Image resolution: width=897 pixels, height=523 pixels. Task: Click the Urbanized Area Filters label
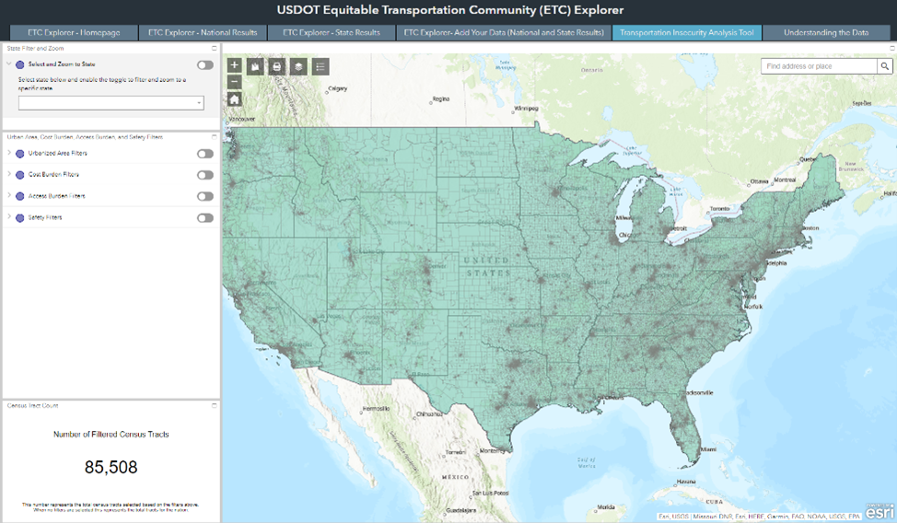click(x=58, y=154)
